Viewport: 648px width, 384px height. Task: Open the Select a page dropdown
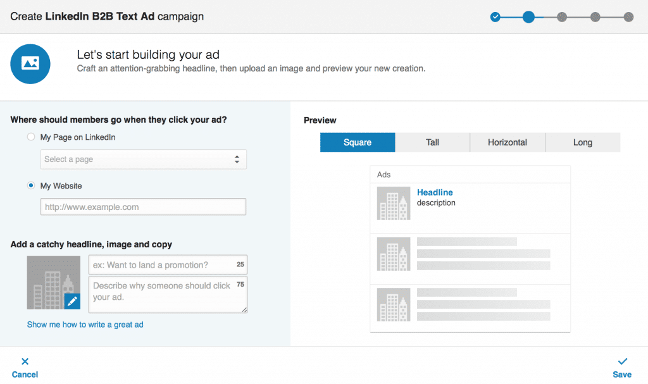pos(144,159)
